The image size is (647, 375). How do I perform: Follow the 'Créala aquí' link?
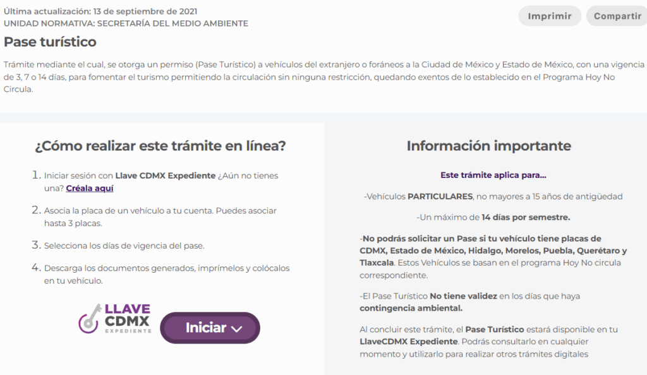[90, 188]
